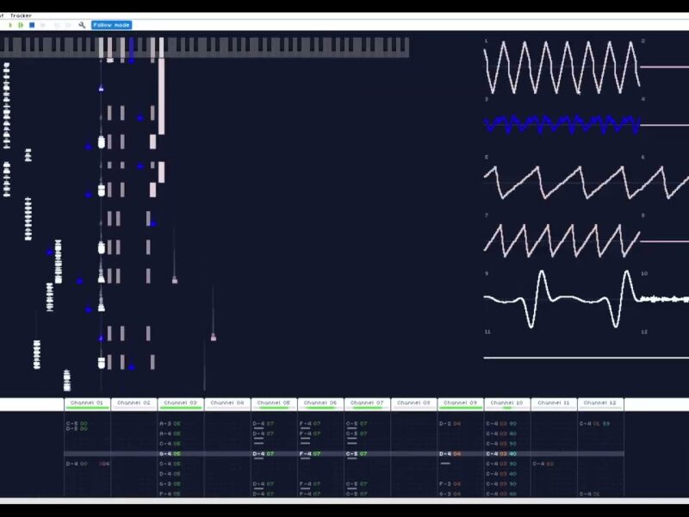Select the highlighted D-4 07 note in Channel 05
The image size is (689, 517).
(264, 454)
